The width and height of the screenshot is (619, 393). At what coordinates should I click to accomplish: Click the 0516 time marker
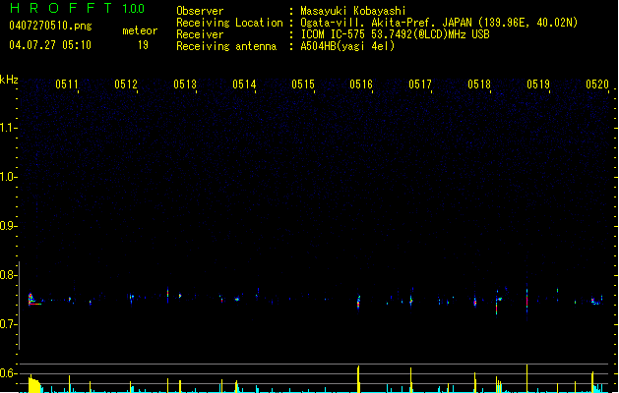click(x=361, y=84)
